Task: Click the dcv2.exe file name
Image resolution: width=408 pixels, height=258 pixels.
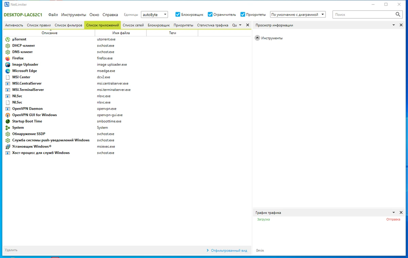Action: (x=103, y=77)
